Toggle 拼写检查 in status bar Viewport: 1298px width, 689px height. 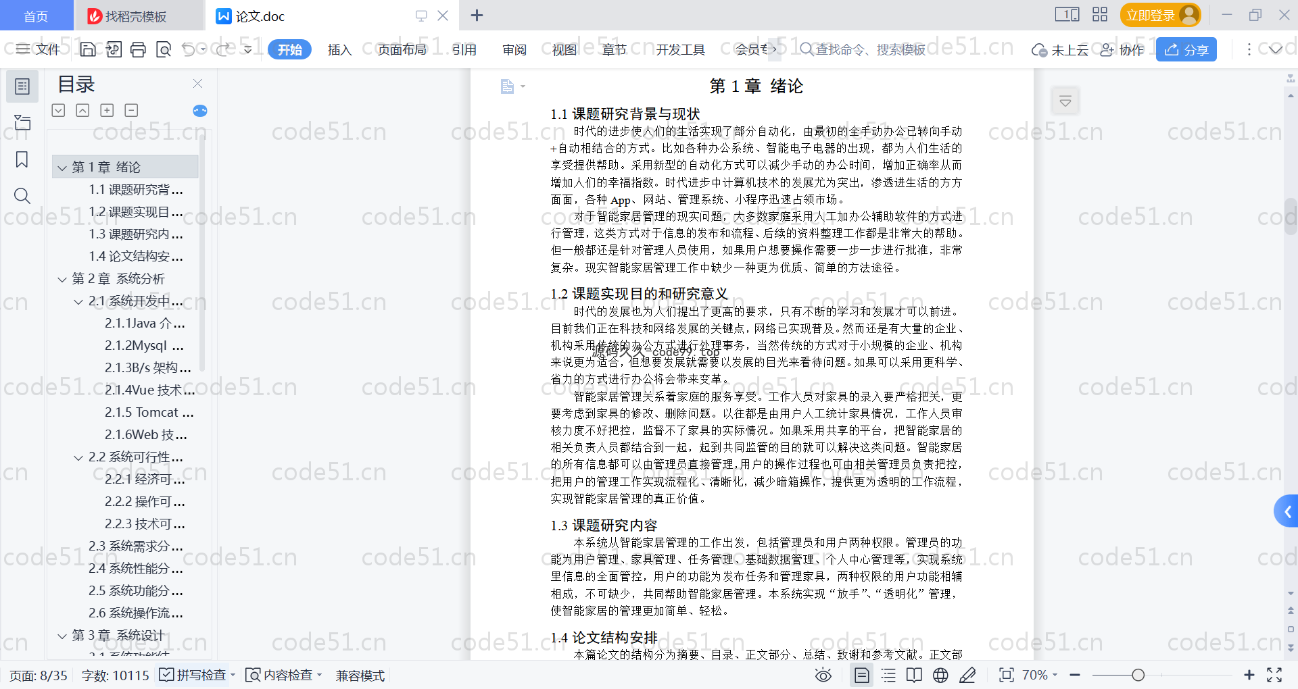tap(193, 675)
